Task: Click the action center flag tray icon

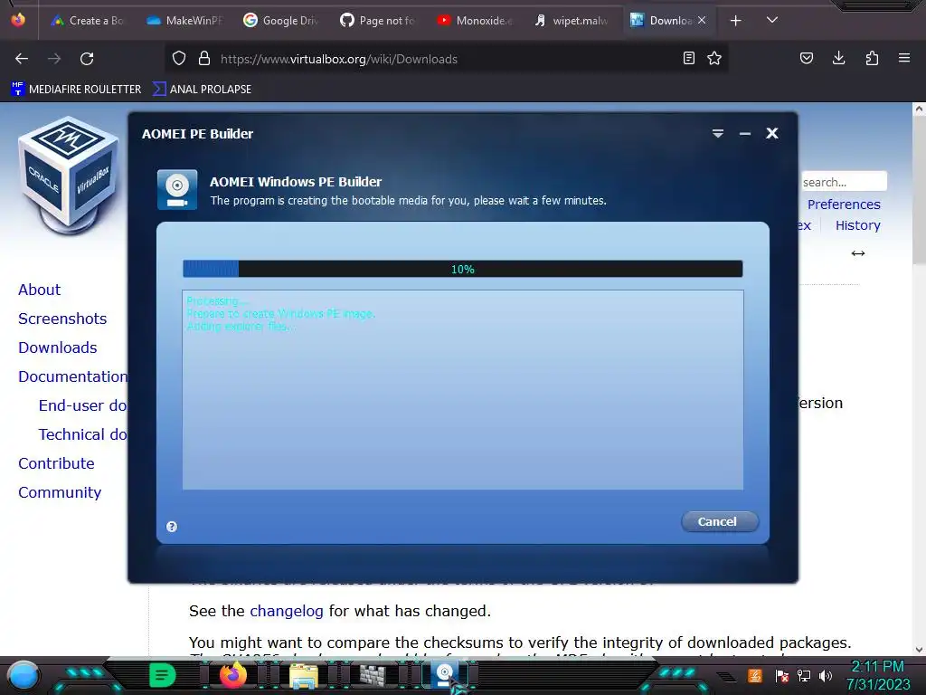Action: pyautogui.click(x=782, y=675)
